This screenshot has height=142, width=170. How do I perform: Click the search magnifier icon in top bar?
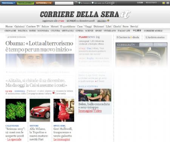[76, 3]
